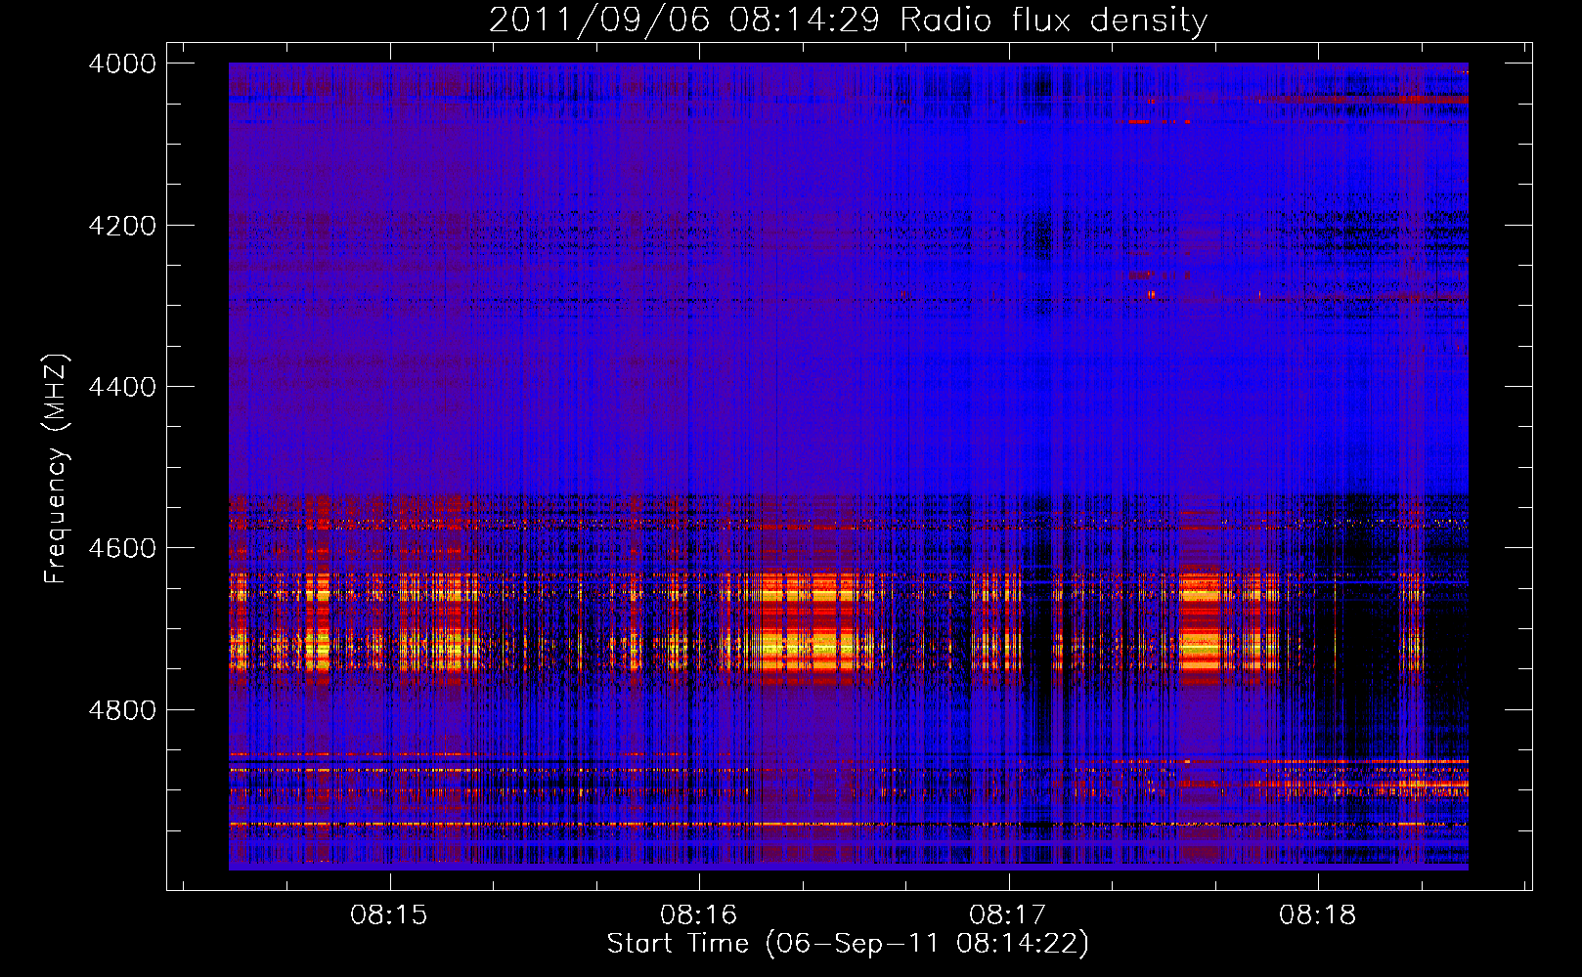Click the 08:17 time tick label
The image size is (1582, 977).
click(x=1007, y=915)
